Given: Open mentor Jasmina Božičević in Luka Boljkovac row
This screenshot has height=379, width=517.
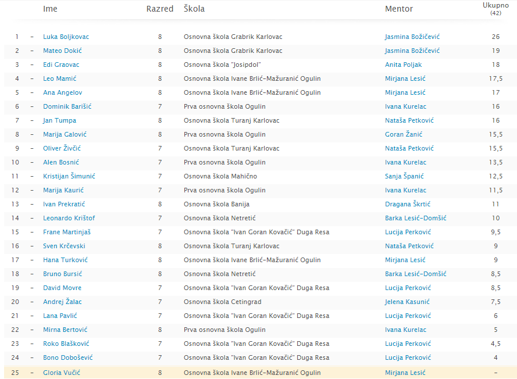Looking at the screenshot, I should (412, 37).
